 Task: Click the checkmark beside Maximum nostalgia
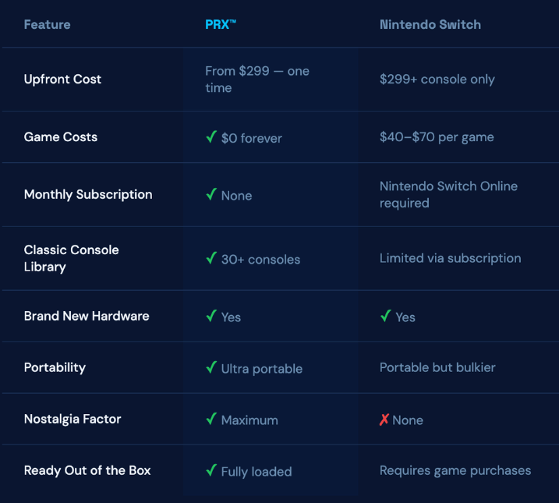tap(211, 420)
